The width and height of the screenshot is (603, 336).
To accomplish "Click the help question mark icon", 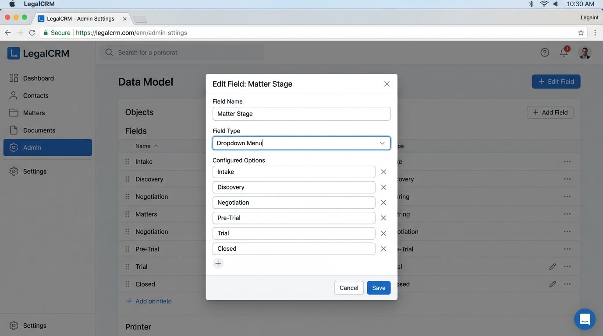I will (545, 52).
